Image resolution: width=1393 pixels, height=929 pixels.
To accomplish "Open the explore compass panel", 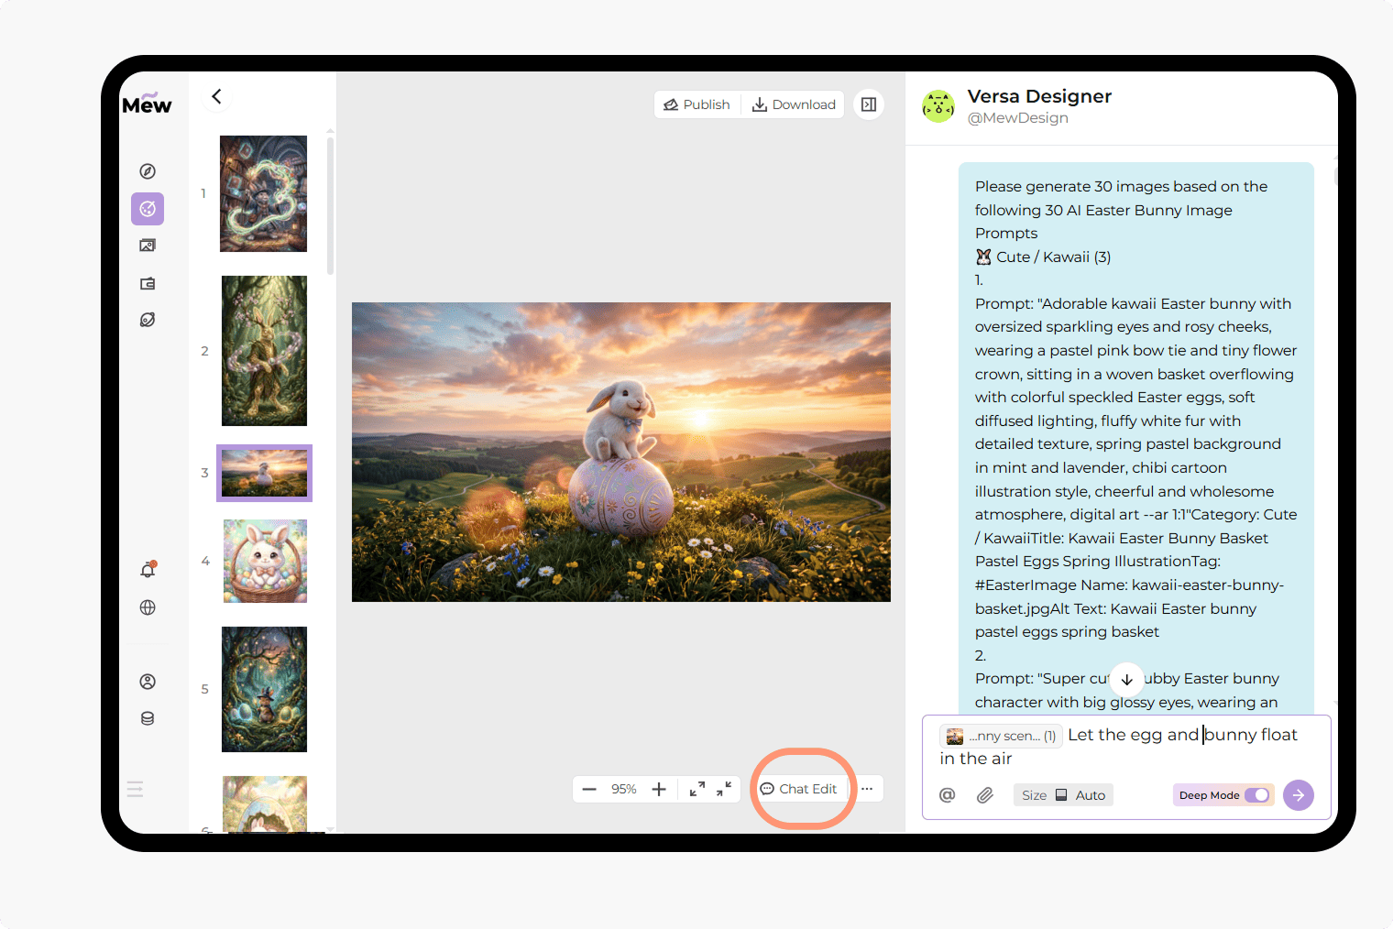I will [147, 170].
